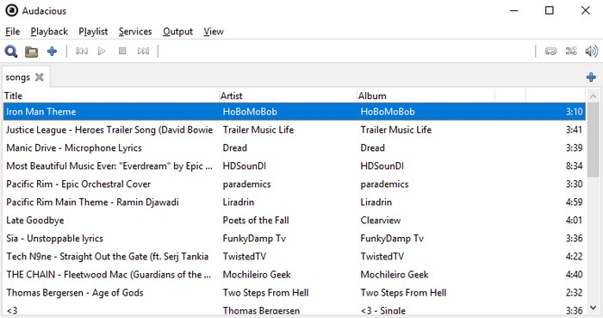
Task: Open the volume control speaker icon
Action: (x=592, y=51)
